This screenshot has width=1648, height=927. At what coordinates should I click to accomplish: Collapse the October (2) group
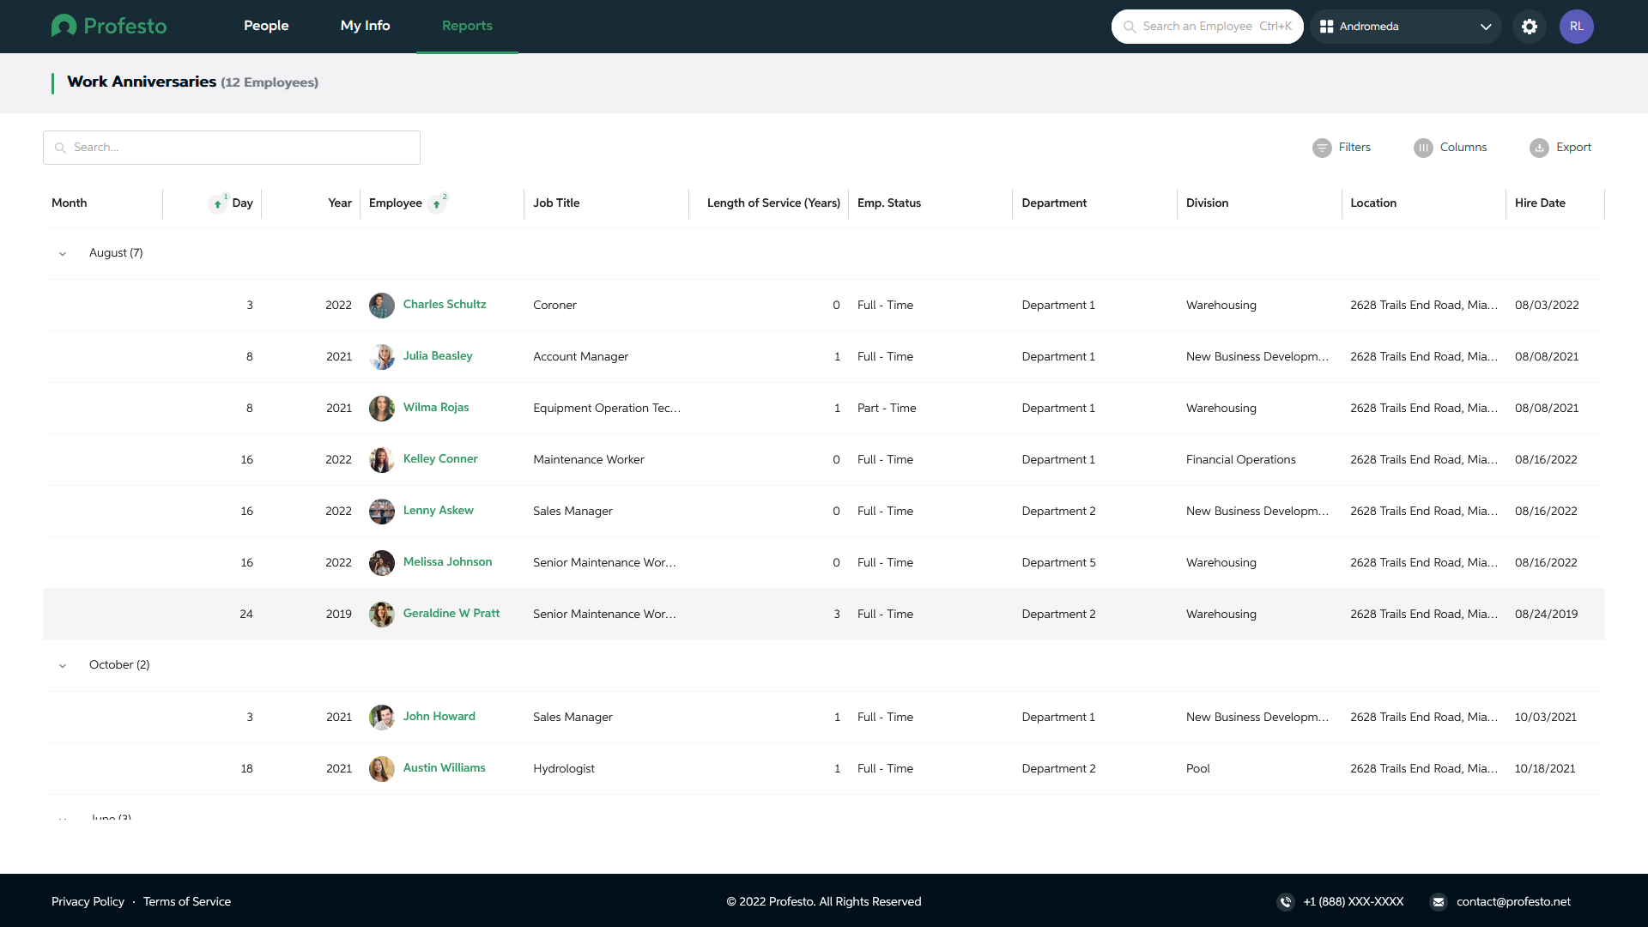coord(63,666)
